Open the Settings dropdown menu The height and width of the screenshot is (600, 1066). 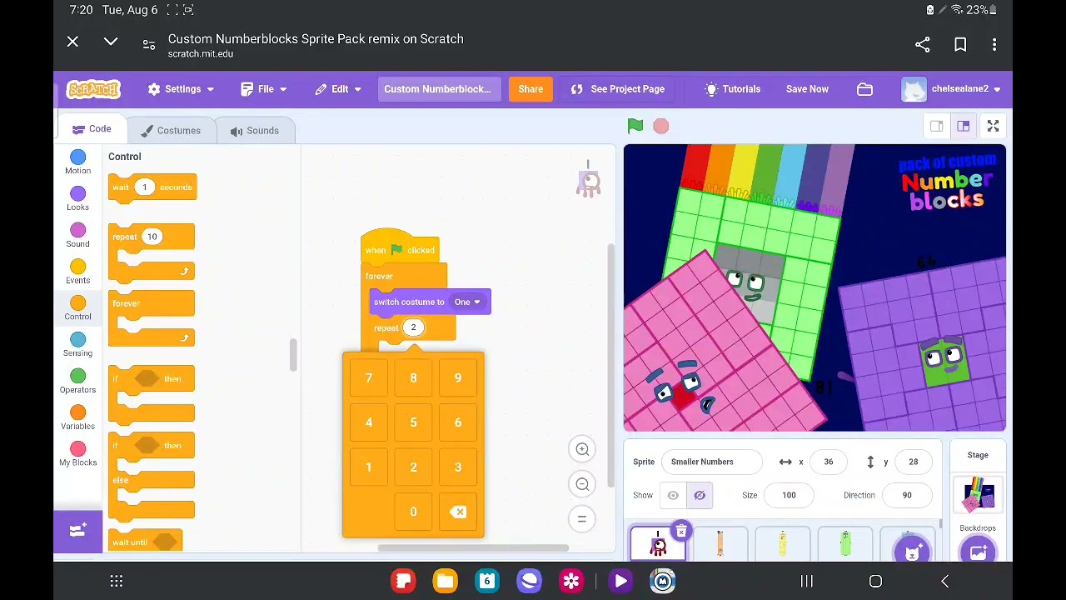click(181, 89)
